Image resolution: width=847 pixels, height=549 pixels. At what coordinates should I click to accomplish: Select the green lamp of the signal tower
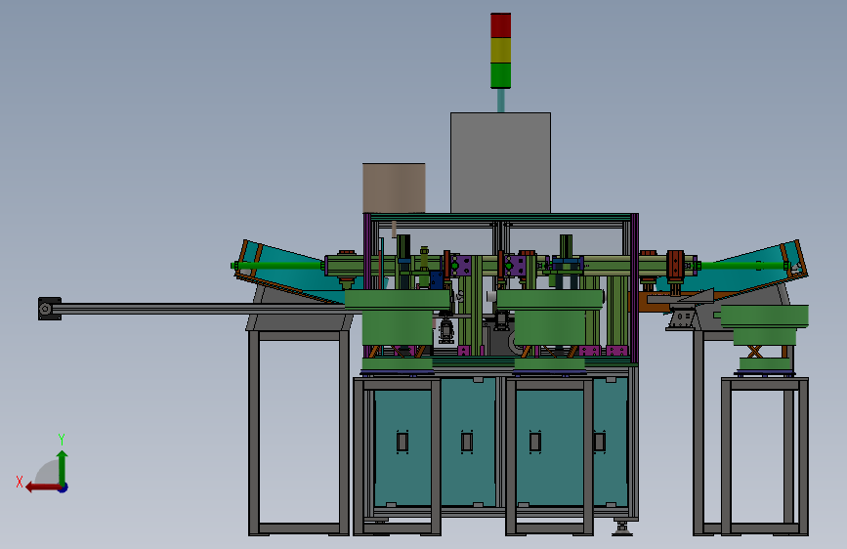501,75
